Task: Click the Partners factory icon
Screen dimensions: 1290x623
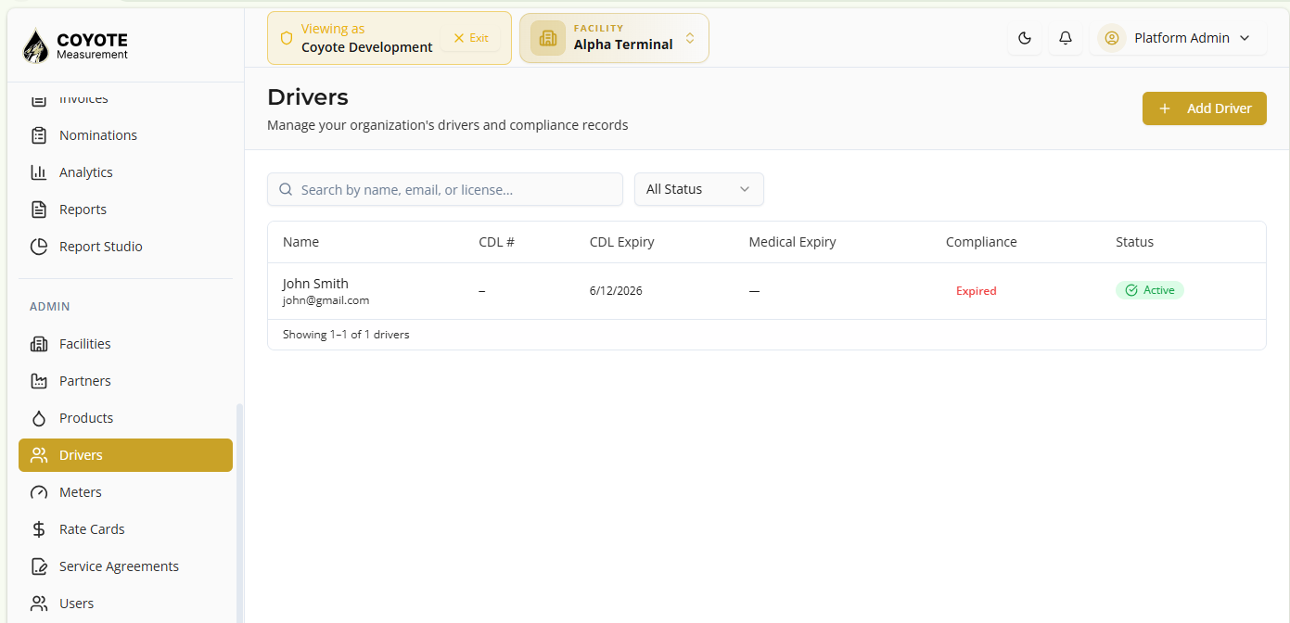Action: click(x=39, y=381)
